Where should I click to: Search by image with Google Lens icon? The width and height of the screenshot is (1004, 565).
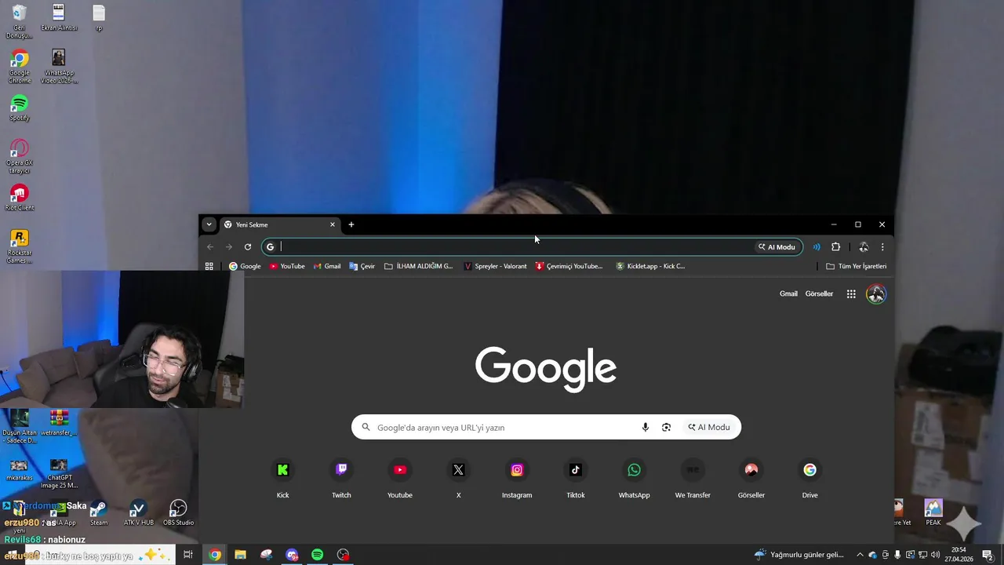pyautogui.click(x=666, y=427)
